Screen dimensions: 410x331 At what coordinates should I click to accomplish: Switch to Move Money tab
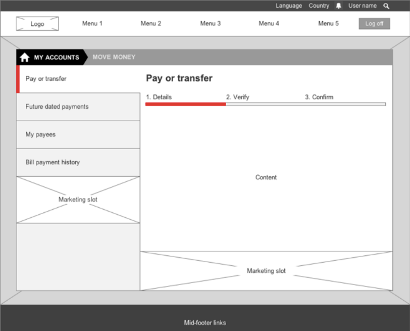(x=114, y=57)
